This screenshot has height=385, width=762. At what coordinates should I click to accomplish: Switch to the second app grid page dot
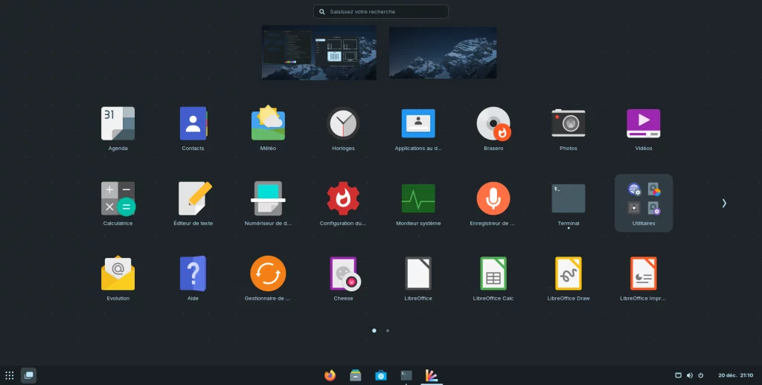click(388, 330)
